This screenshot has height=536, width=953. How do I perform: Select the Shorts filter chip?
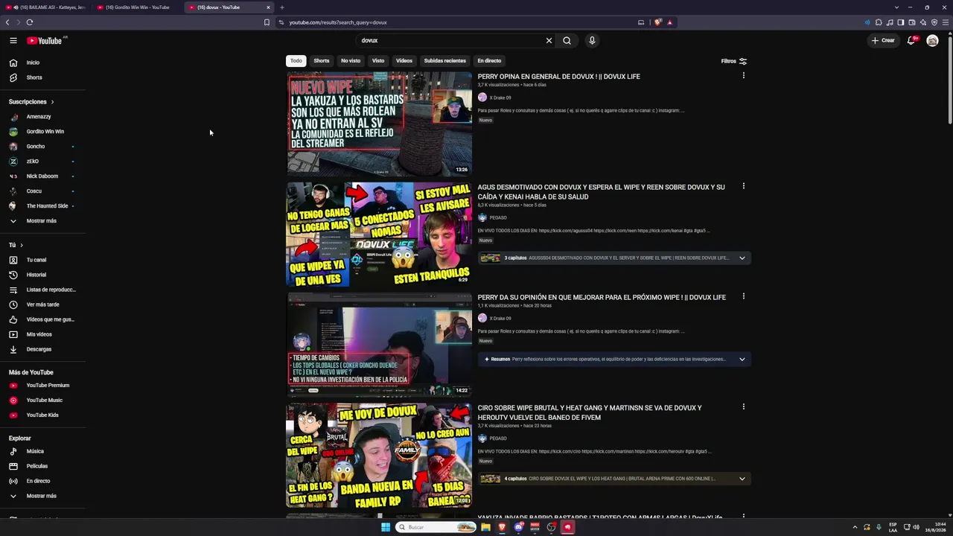tap(322, 61)
